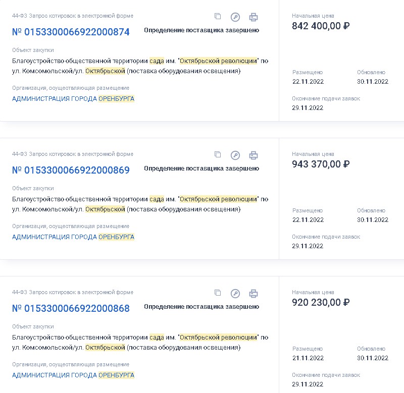The height and width of the screenshot is (393, 404).
Task: Click copy icon for purchase ending in 874
Action: point(218,17)
